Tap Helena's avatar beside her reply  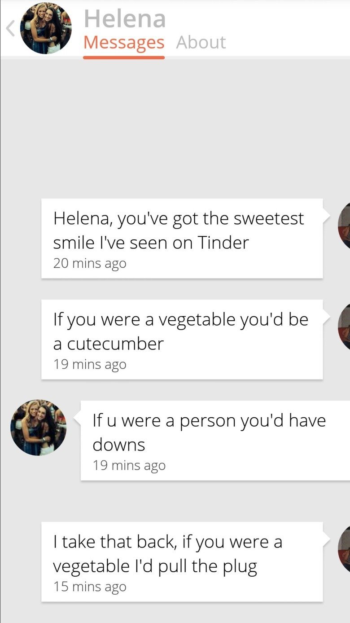38,428
